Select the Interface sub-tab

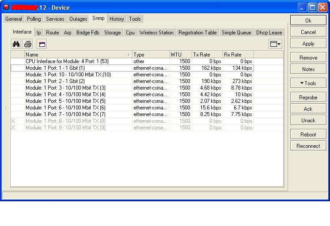pos(22,32)
